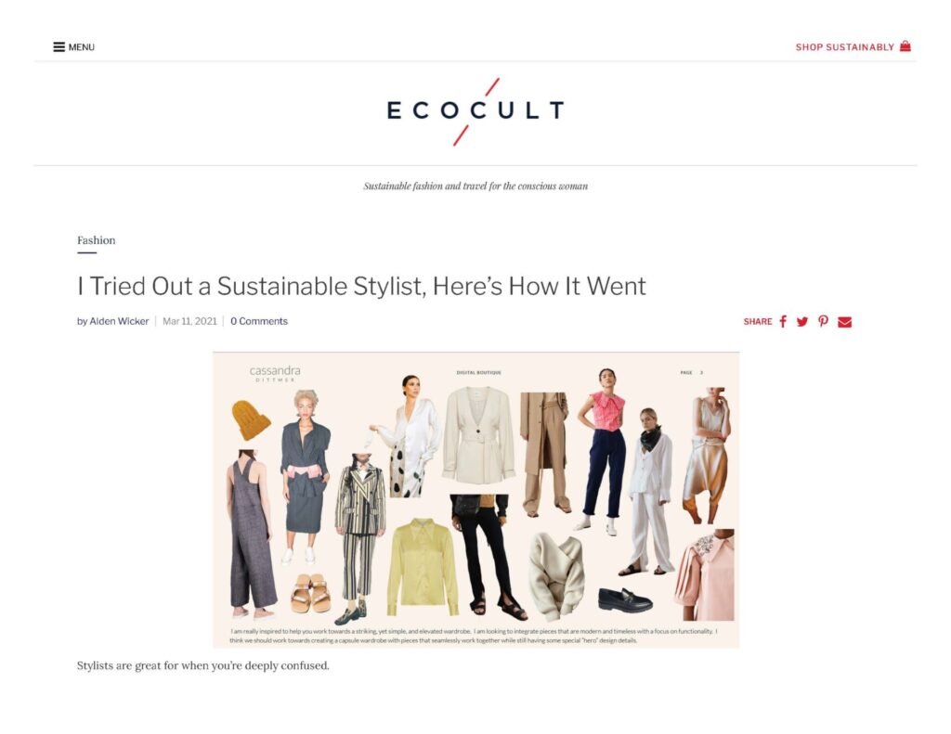Screen dimensions: 951x734
Task: View author Alden Wicker's page
Action: [119, 321]
